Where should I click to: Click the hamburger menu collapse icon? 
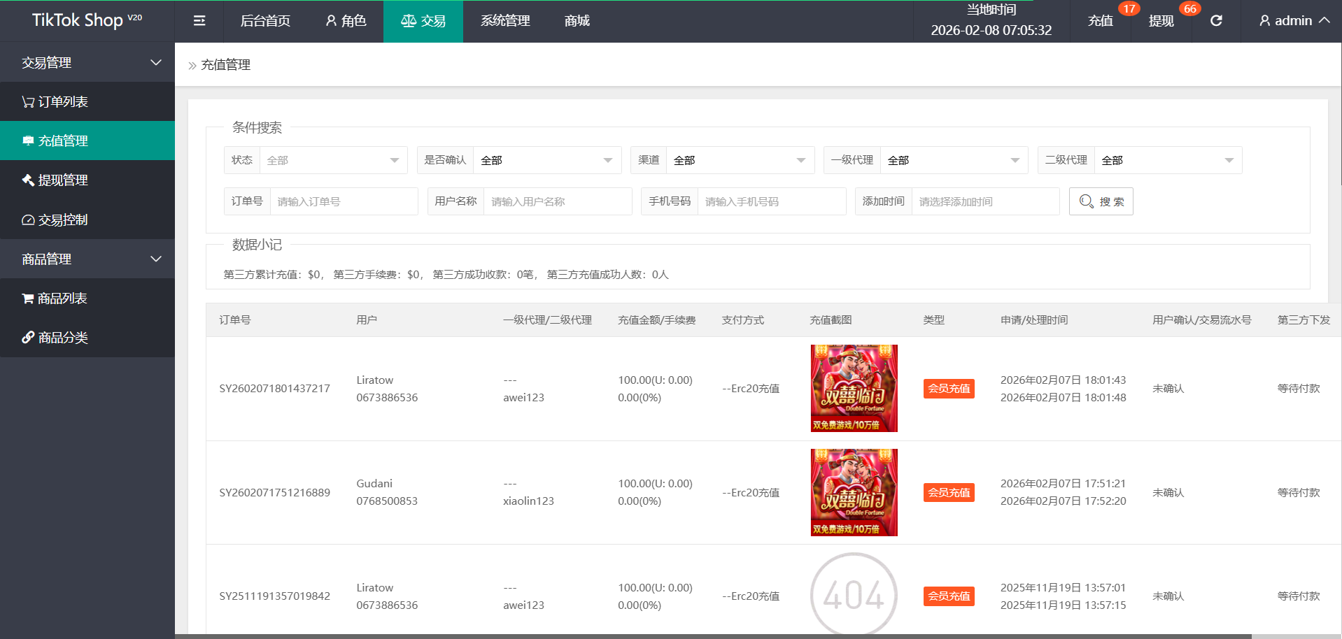199,21
